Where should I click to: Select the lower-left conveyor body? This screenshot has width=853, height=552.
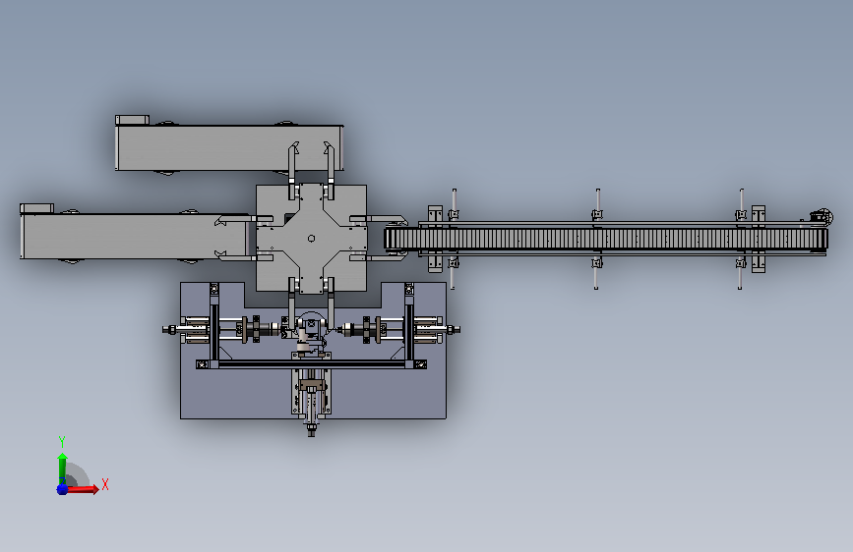pos(133,237)
